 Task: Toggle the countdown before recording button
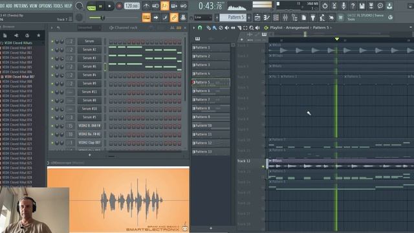click(165, 6)
